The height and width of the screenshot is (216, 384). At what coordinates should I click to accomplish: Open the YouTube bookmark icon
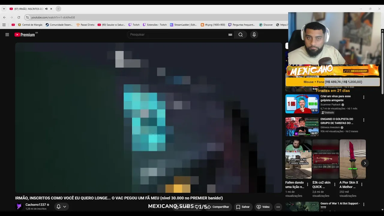click(x=13, y=25)
